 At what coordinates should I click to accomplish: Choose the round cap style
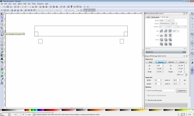(x=166, y=35)
